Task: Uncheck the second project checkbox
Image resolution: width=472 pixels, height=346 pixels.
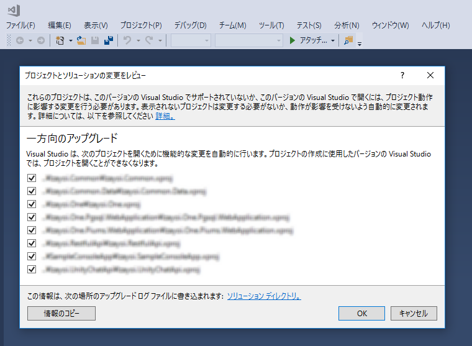Action: (32, 191)
